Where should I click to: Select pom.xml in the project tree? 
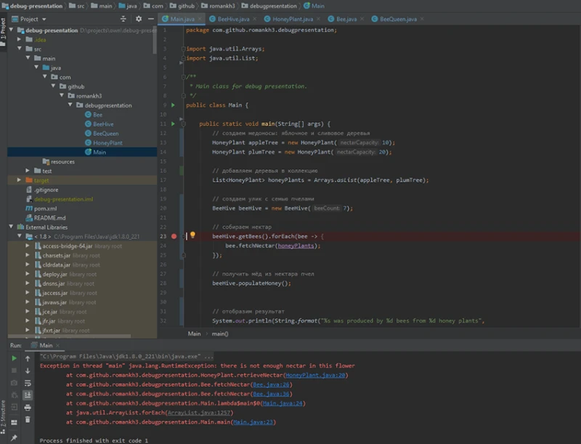(x=45, y=208)
